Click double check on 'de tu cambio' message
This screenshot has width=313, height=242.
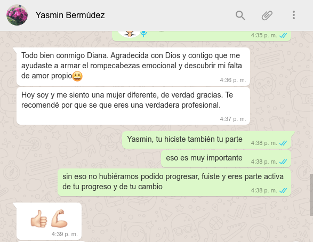pyautogui.click(x=283, y=190)
